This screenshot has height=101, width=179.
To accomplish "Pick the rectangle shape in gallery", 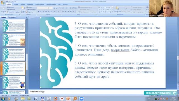I will pyautogui.click(x=106, y=8).
